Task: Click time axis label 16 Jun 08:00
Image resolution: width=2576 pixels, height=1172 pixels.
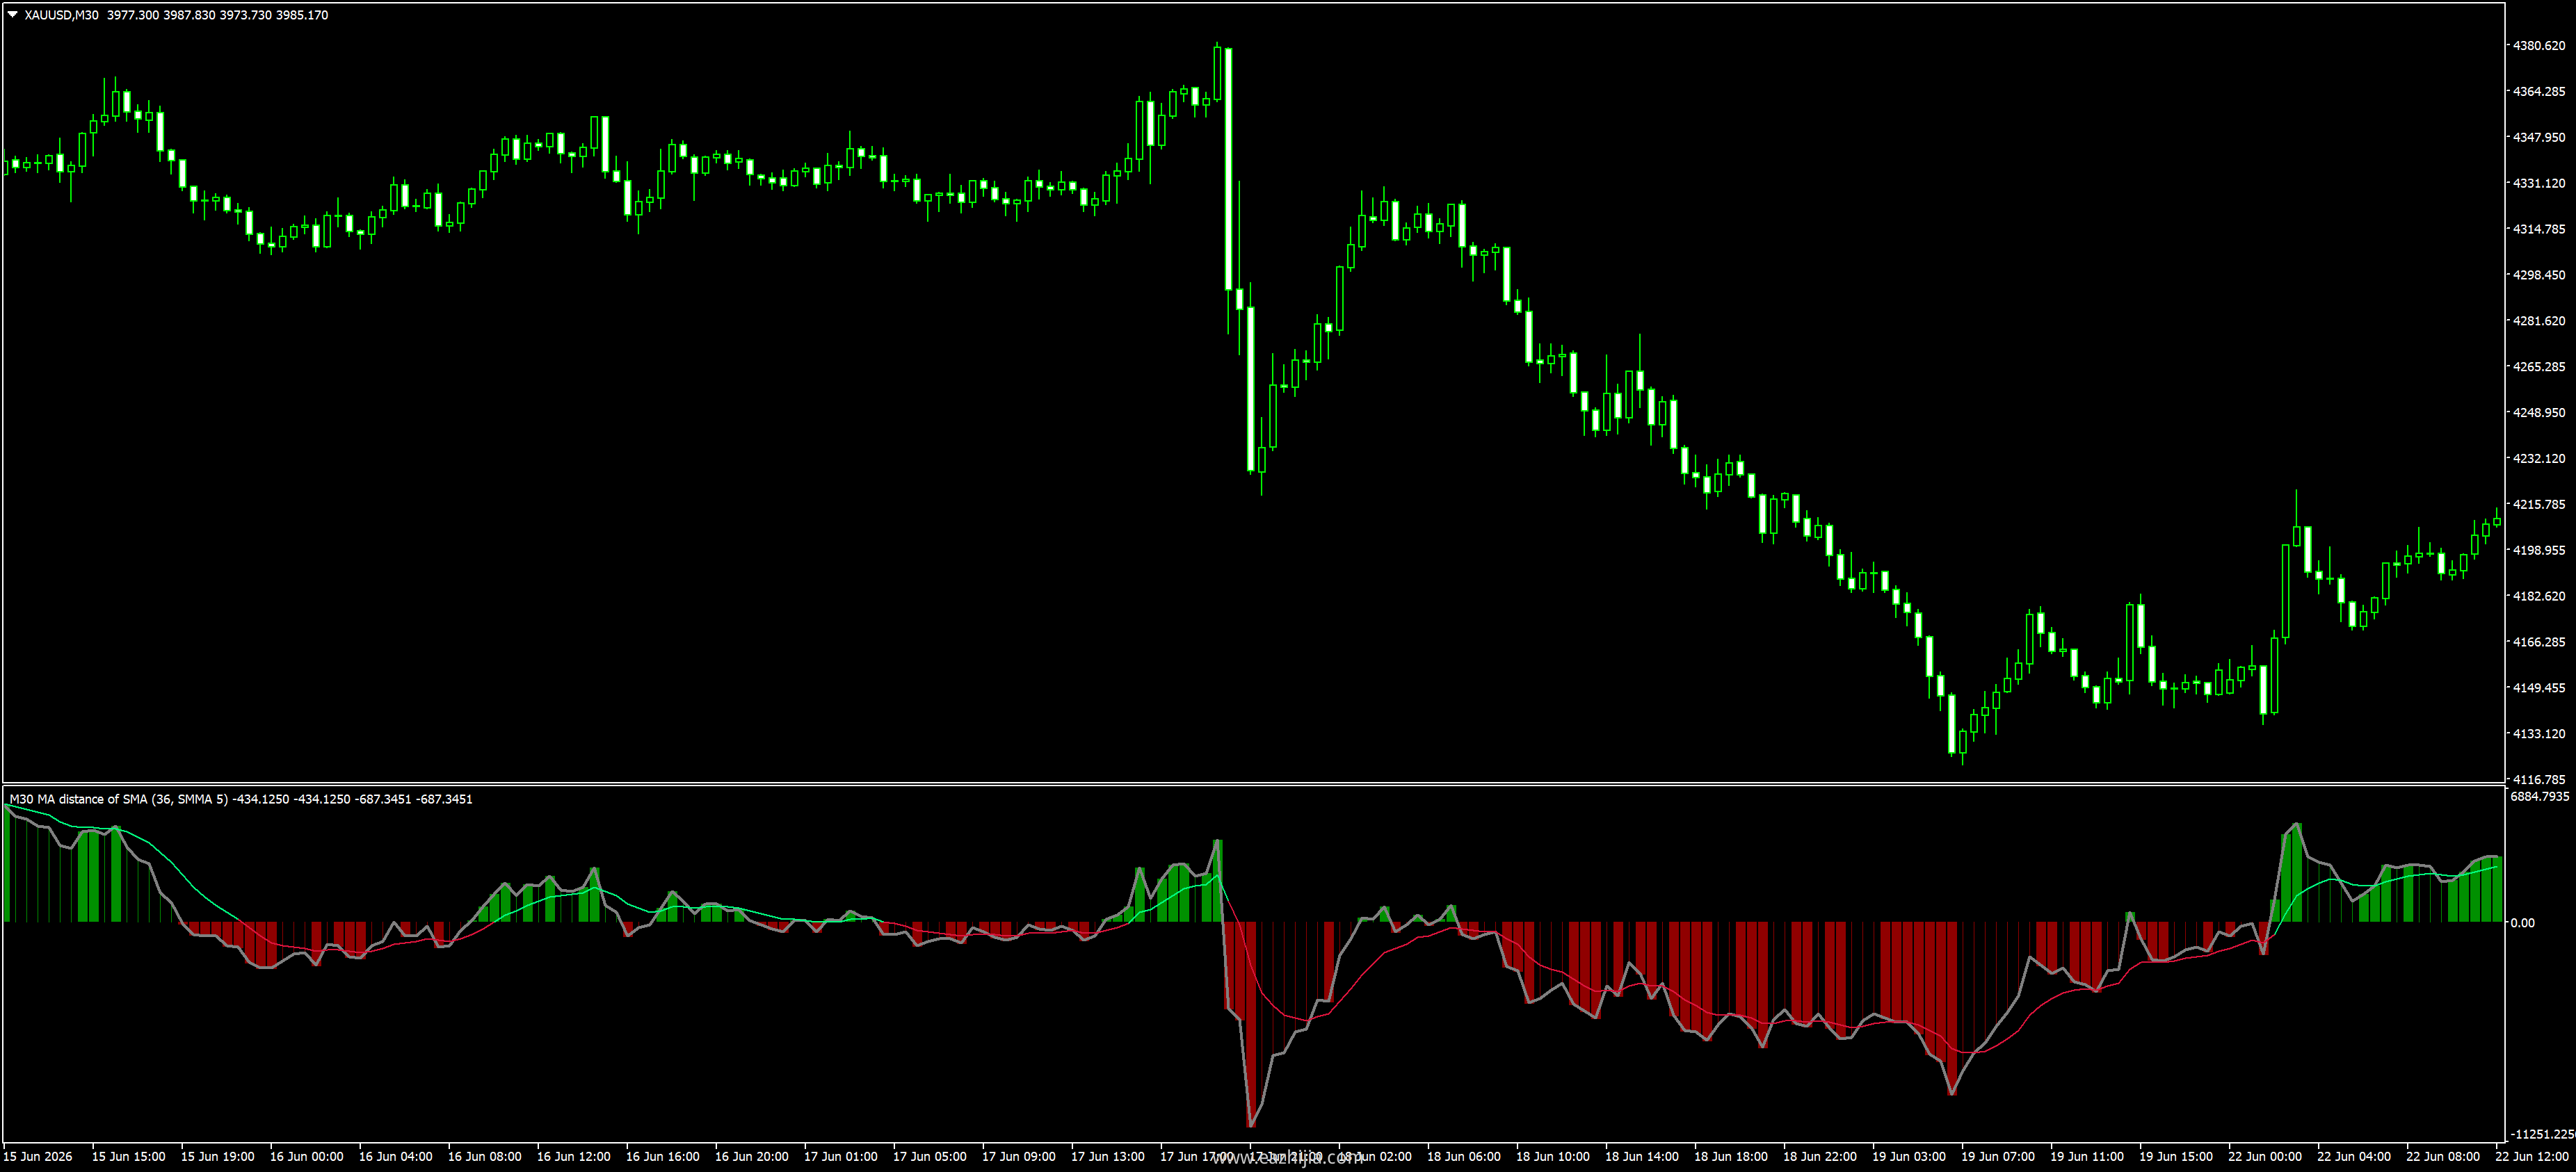Action: pos(485,1158)
